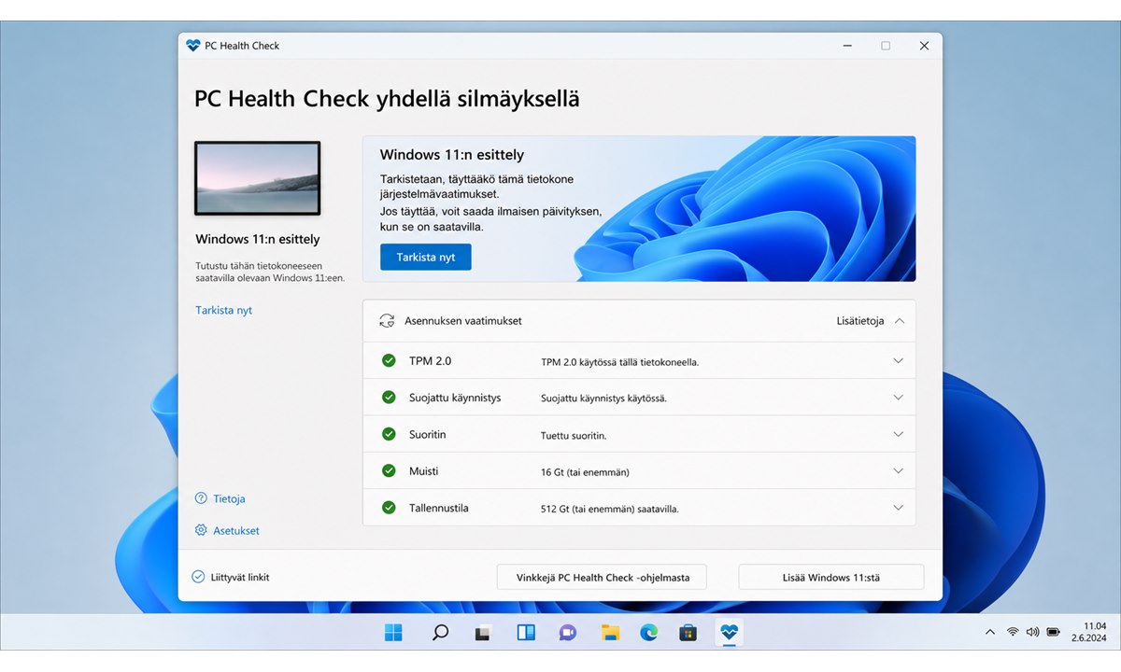Screen dimensions: 1121x672
Task: Click text 'Suojattu käynnistys käytössä.'
Action: (603, 399)
